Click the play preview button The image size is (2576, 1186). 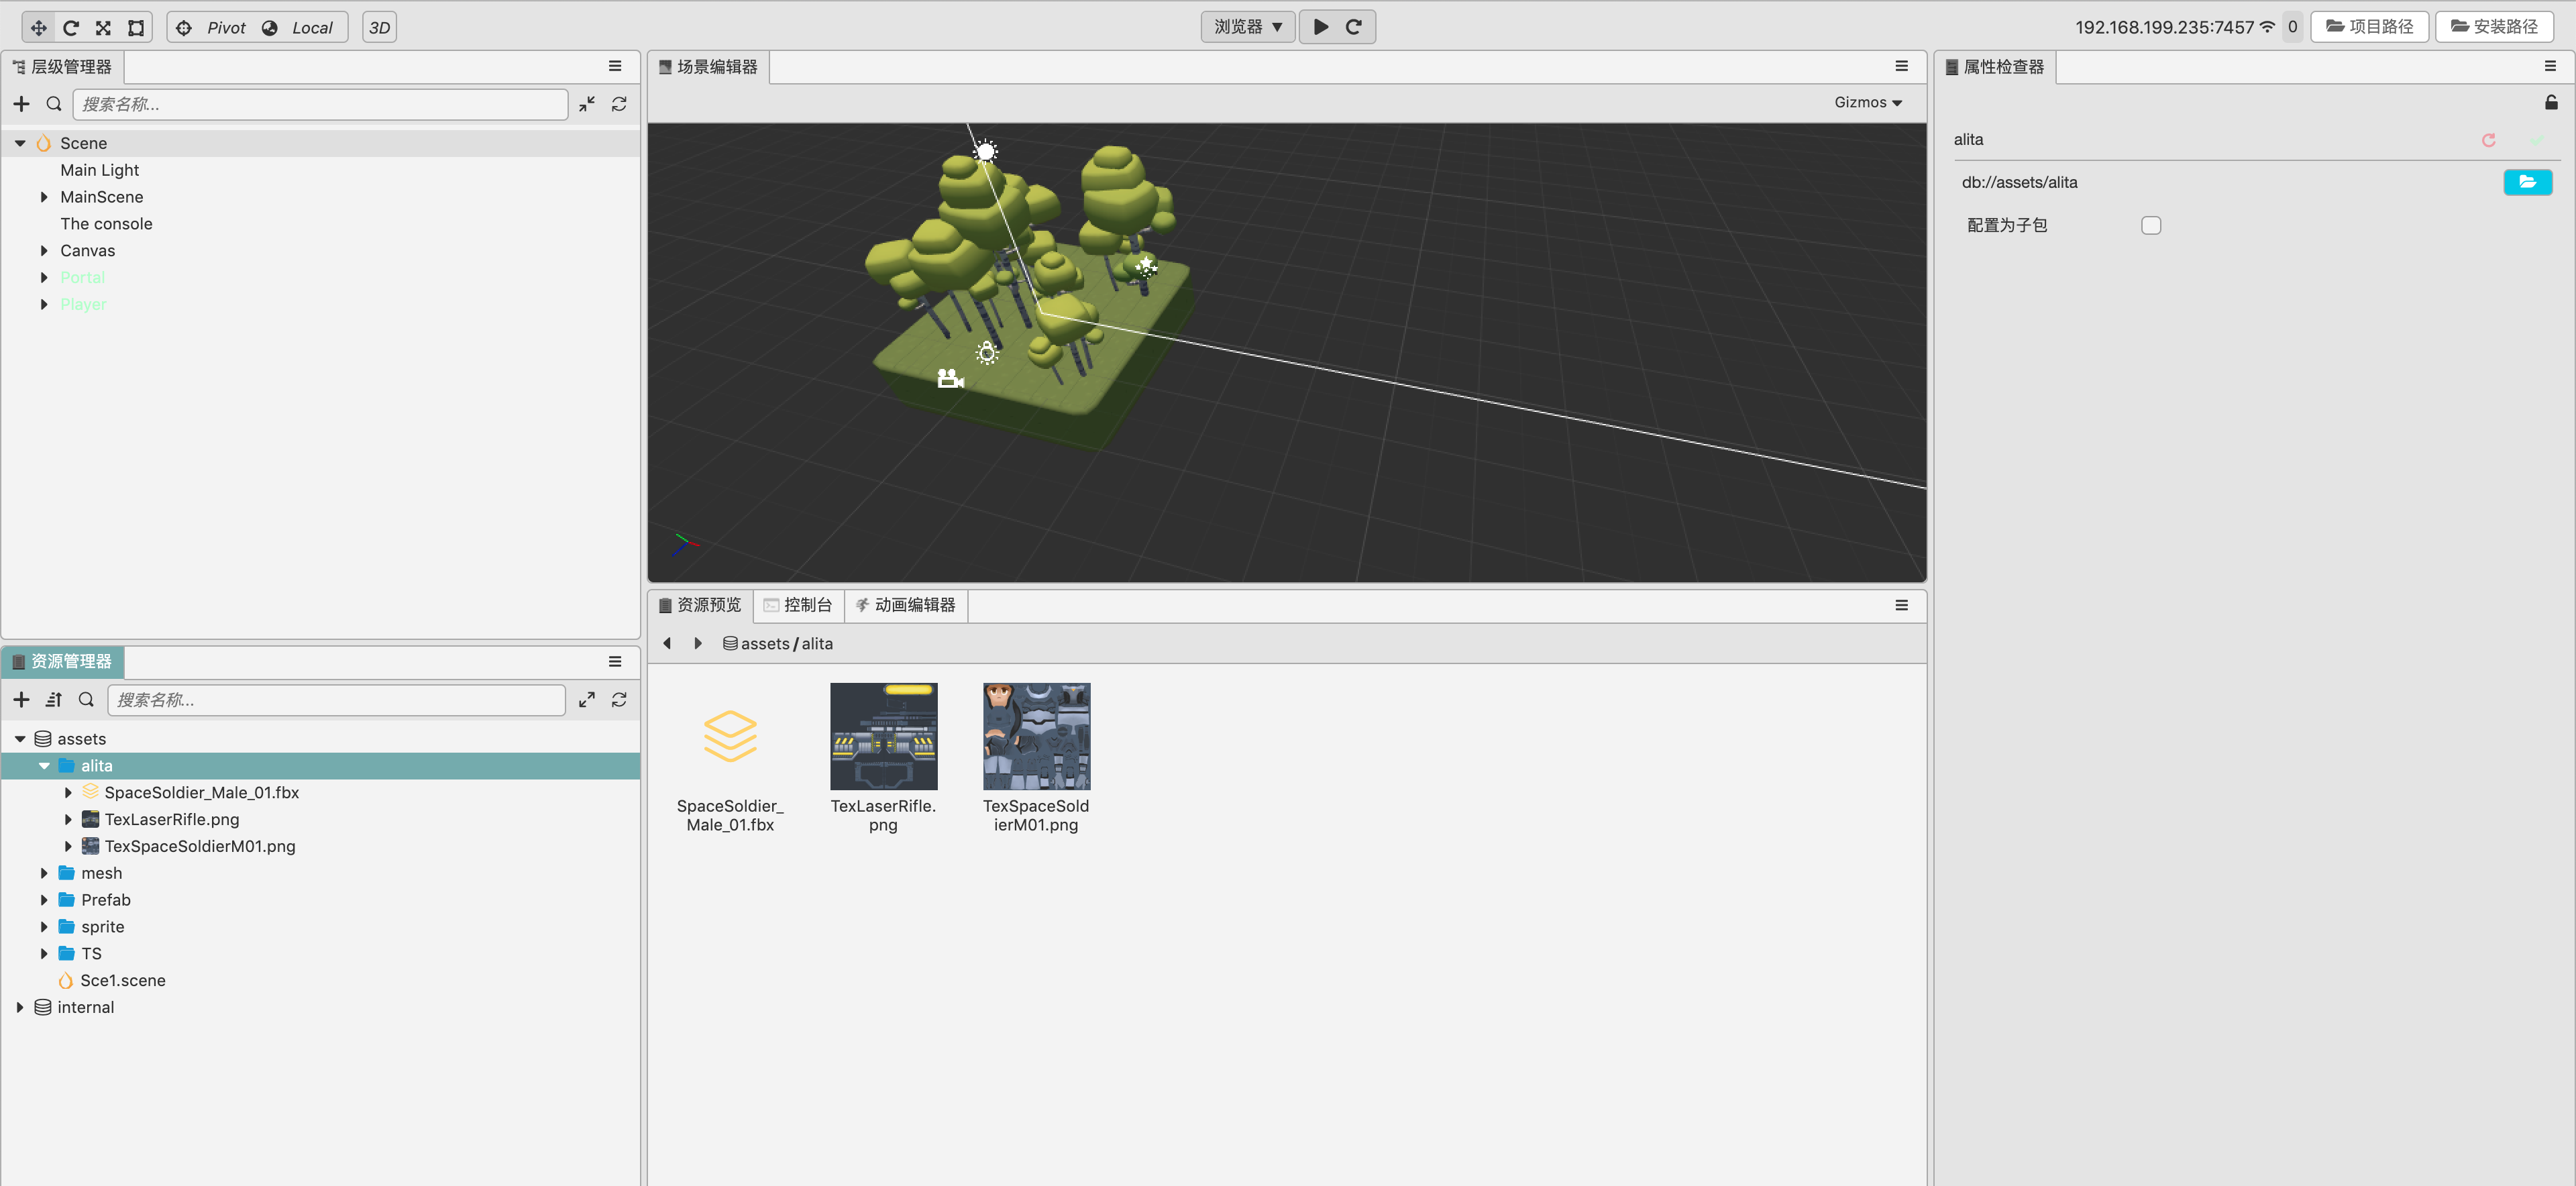1321,27
